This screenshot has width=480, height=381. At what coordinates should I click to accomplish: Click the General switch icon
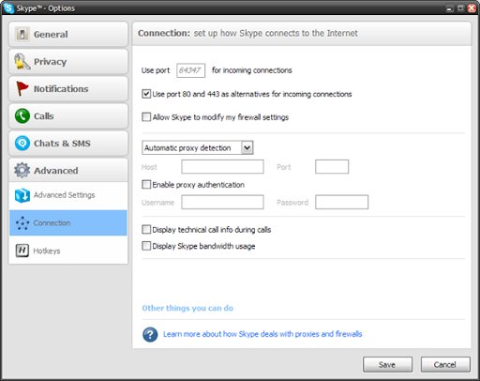[x=22, y=34]
